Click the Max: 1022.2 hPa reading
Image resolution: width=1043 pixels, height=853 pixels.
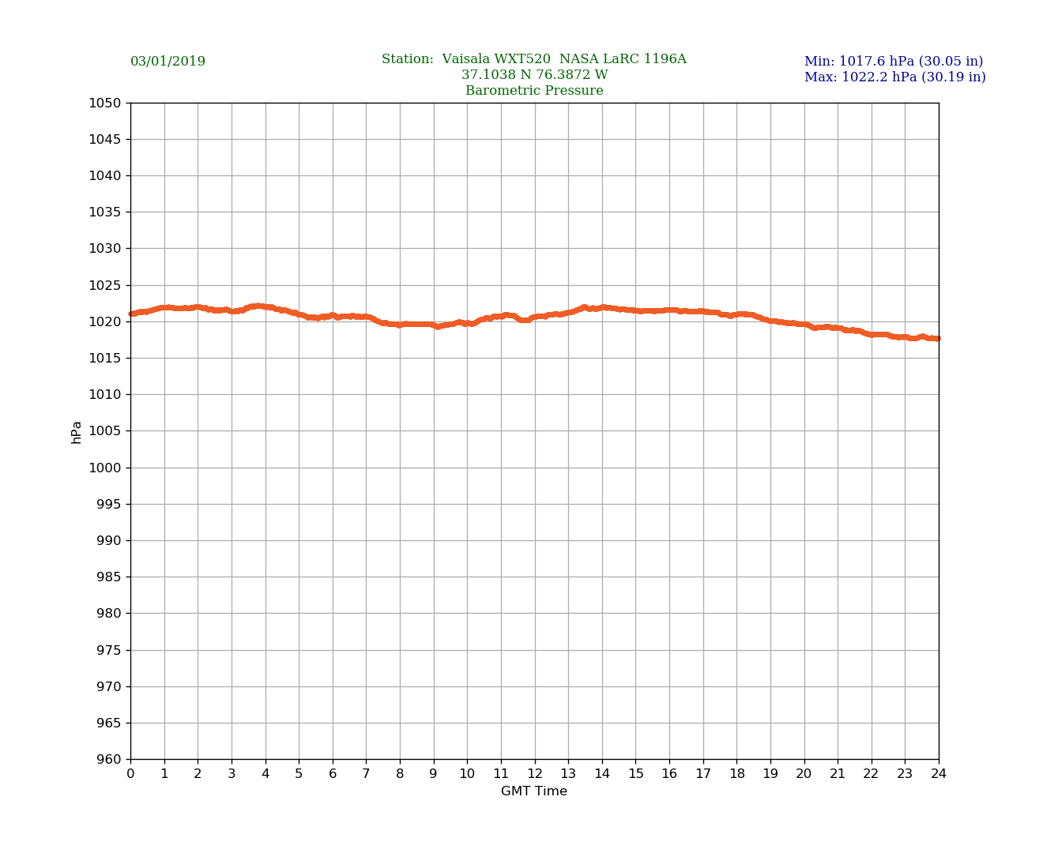pyautogui.click(x=894, y=77)
